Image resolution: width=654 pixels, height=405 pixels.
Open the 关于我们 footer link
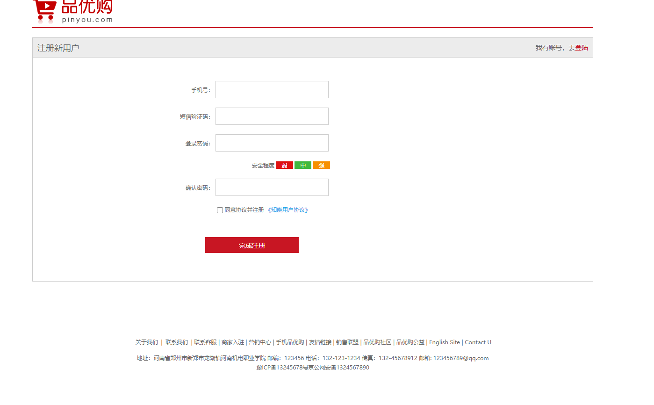tap(146, 342)
